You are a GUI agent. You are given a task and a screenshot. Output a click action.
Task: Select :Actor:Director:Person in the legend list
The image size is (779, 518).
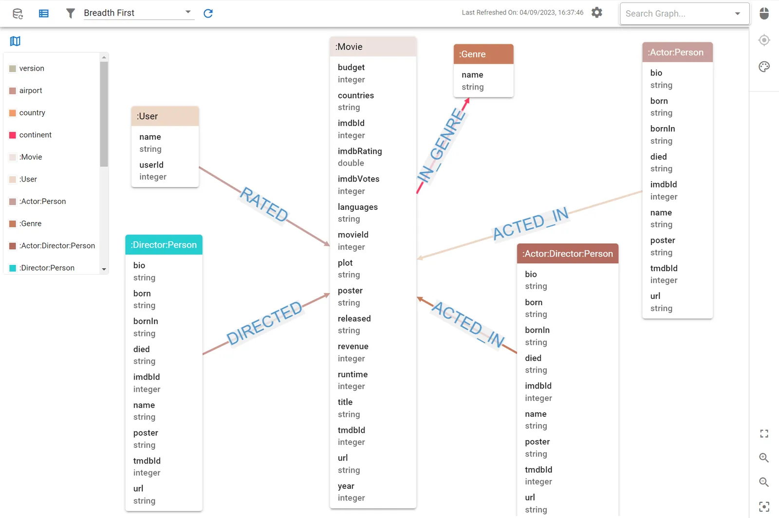pos(57,246)
